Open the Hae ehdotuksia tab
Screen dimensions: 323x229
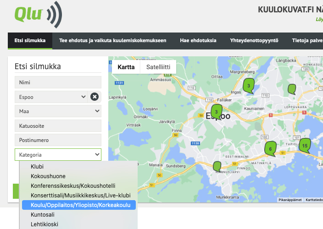(x=198, y=41)
